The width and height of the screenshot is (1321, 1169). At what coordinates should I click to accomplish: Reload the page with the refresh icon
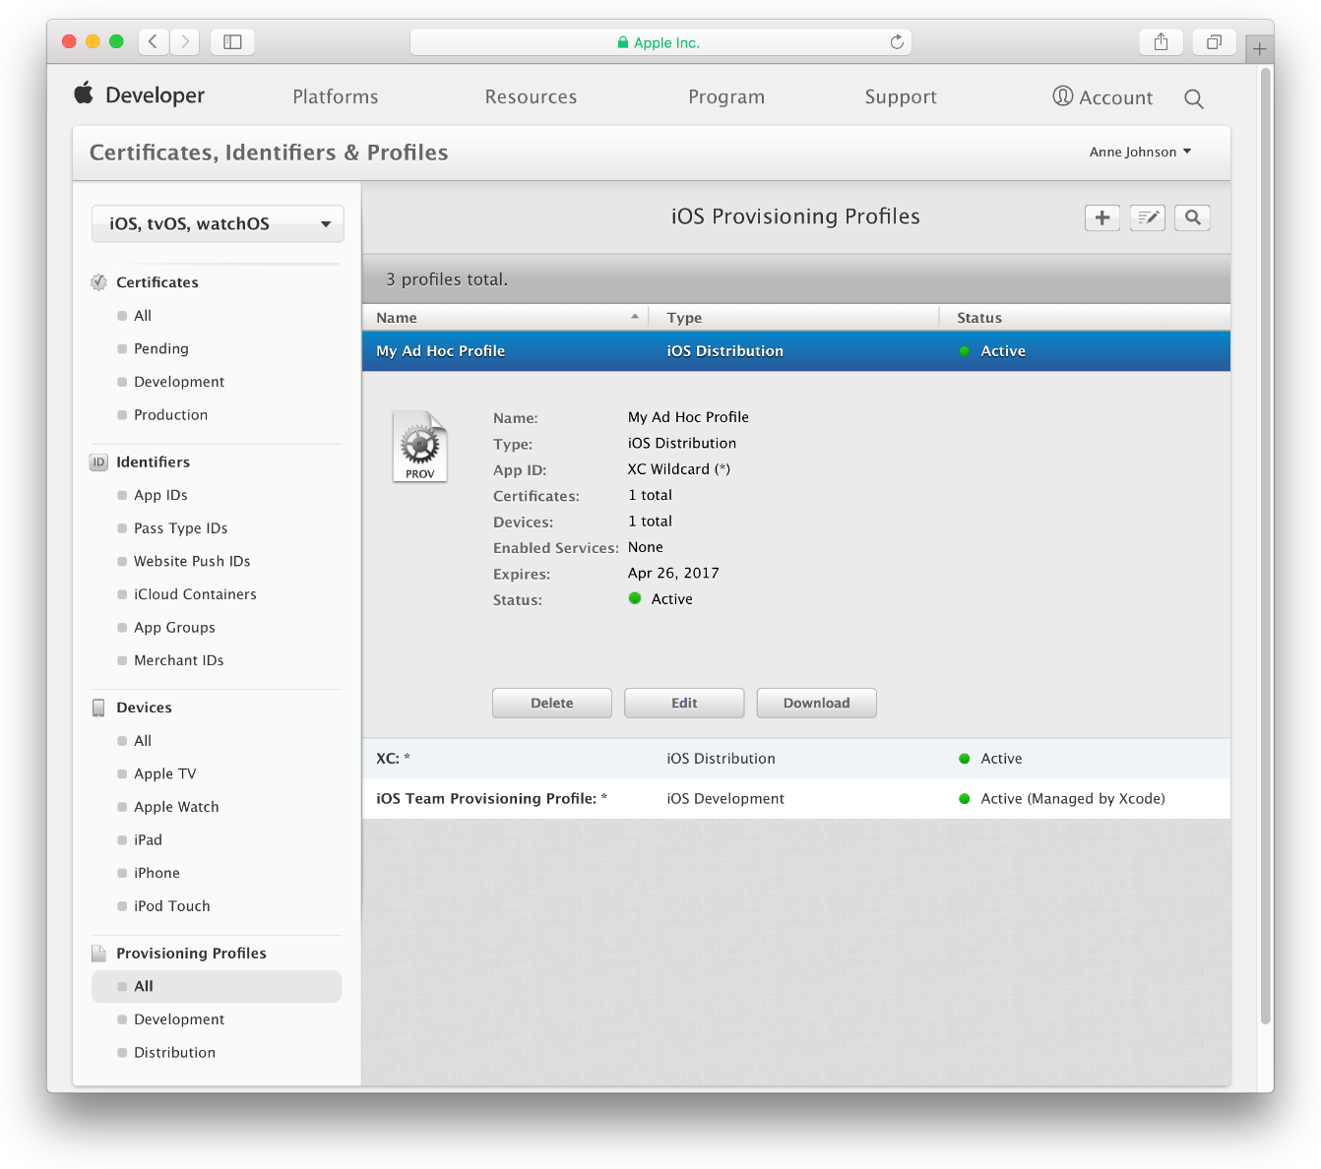pos(897,41)
